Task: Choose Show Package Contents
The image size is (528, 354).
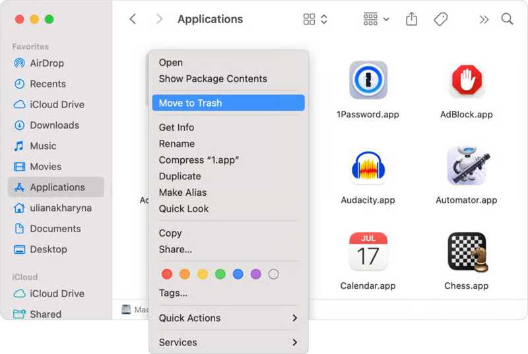Action: tap(228, 78)
